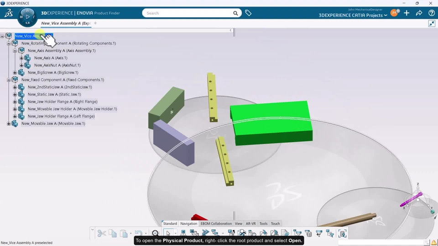Collapse New_Axis Assembly A node
The image size is (438, 246).
[15, 51]
